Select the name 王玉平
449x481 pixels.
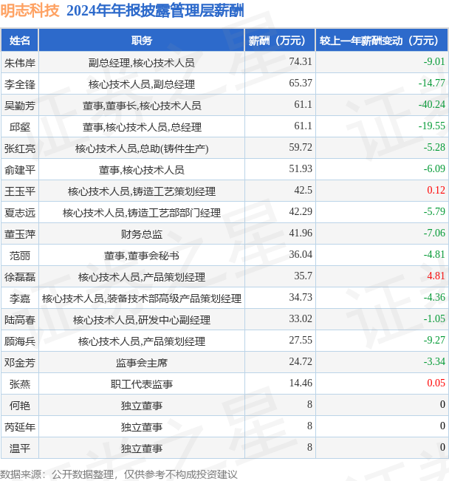[x=20, y=191]
